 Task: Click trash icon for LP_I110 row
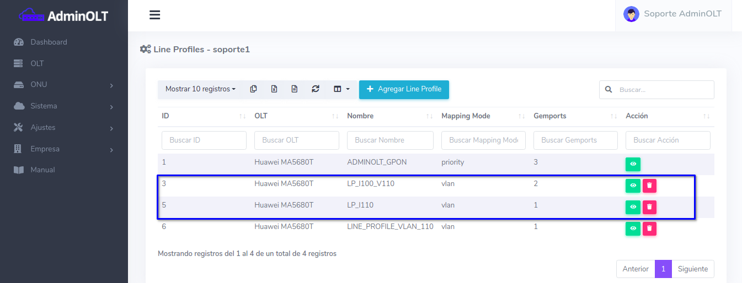coord(649,207)
